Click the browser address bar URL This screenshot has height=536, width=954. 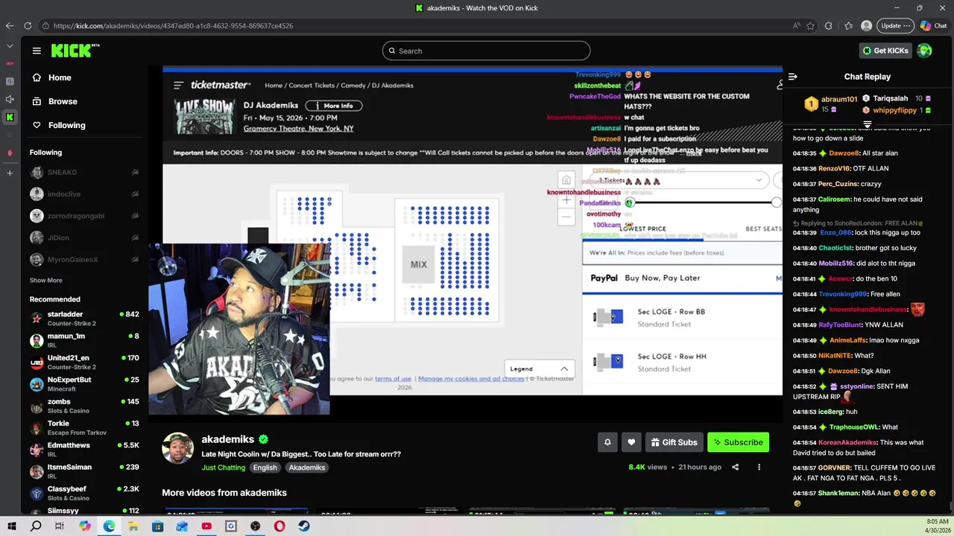173,26
